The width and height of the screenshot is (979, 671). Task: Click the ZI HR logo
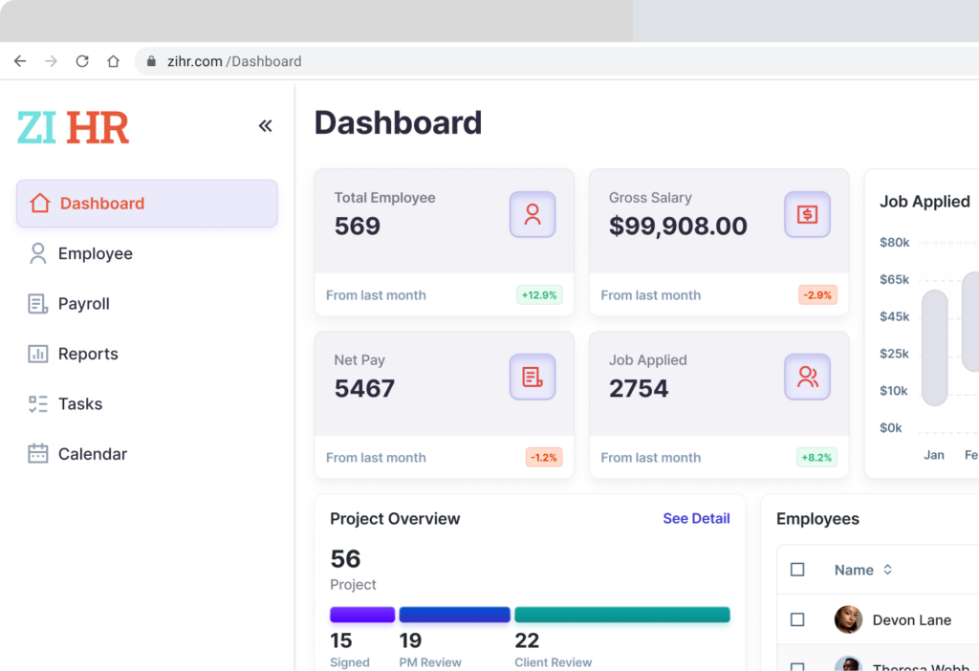[x=73, y=127]
